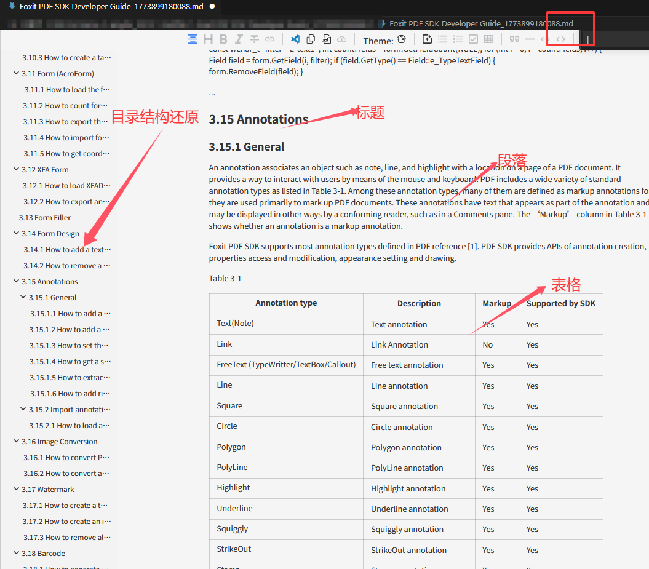Collapse the 3.16 Image Conversion node
The width and height of the screenshot is (649, 569).
(x=16, y=441)
